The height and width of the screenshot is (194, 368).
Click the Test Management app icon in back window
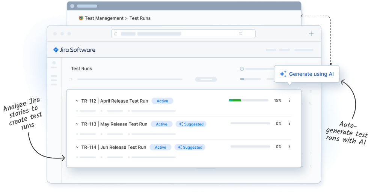81,18
